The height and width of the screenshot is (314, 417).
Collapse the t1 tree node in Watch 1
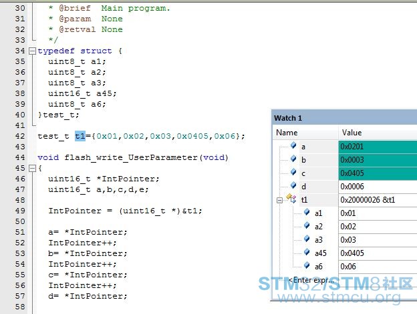tap(279, 200)
